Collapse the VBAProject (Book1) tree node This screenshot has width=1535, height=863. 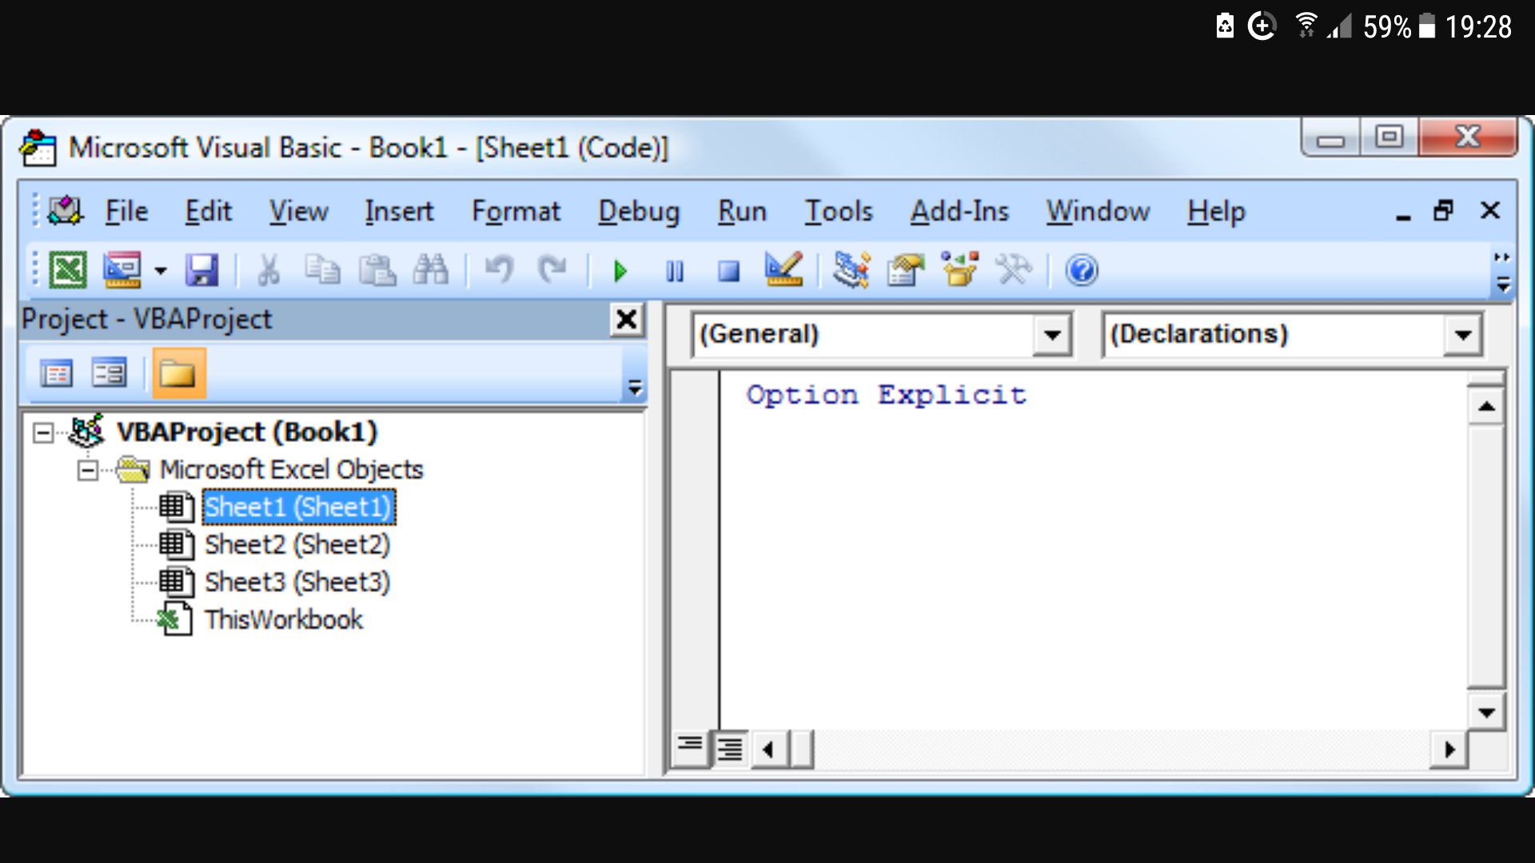click(x=43, y=433)
